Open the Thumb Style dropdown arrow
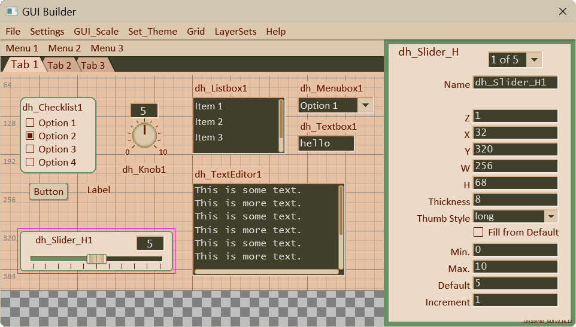Viewport: 576px width, 327px height. [551, 216]
